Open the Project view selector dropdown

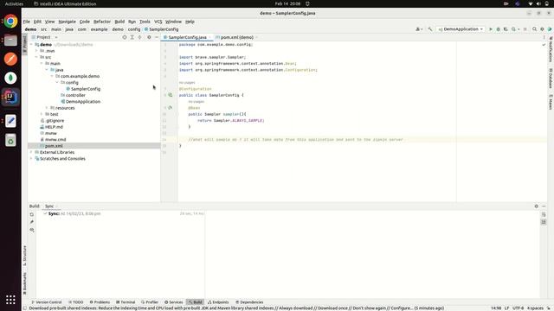click(x=44, y=37)
